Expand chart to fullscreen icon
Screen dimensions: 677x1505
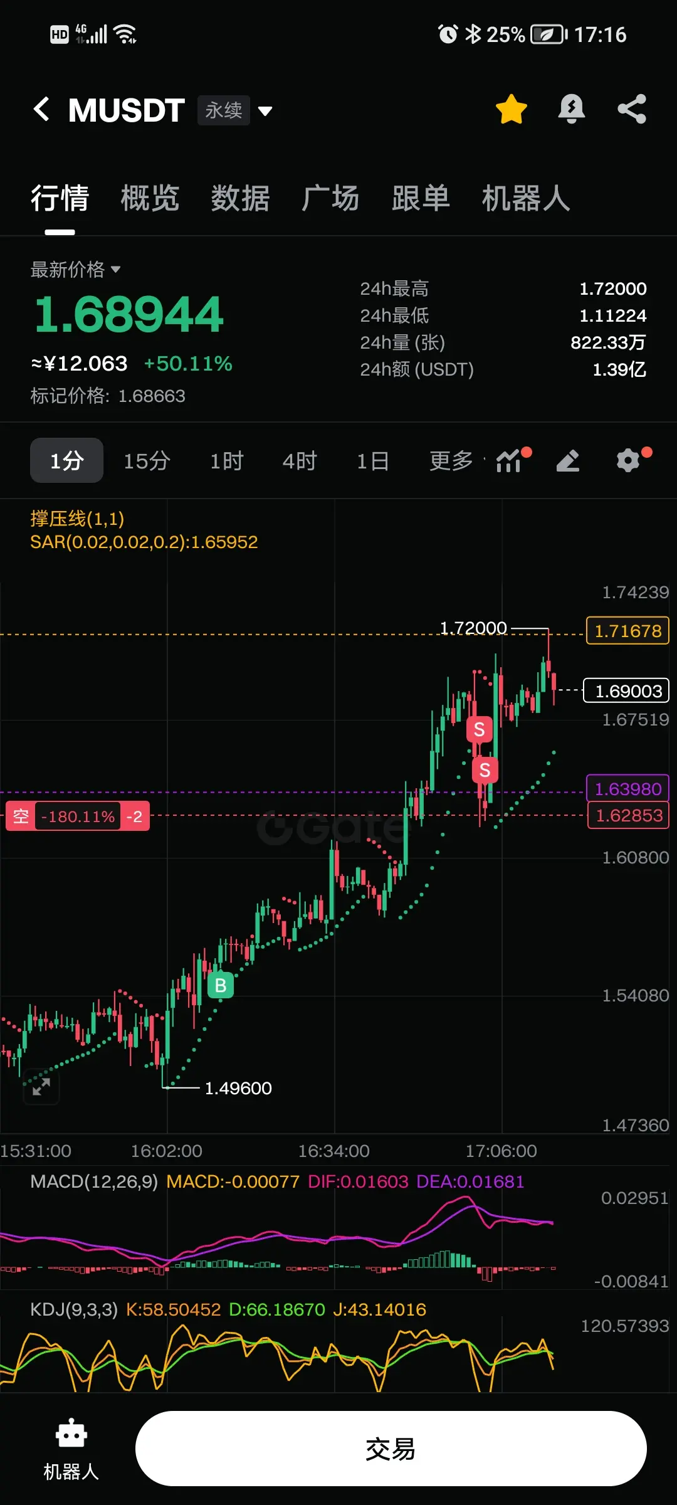point(41,1086)
